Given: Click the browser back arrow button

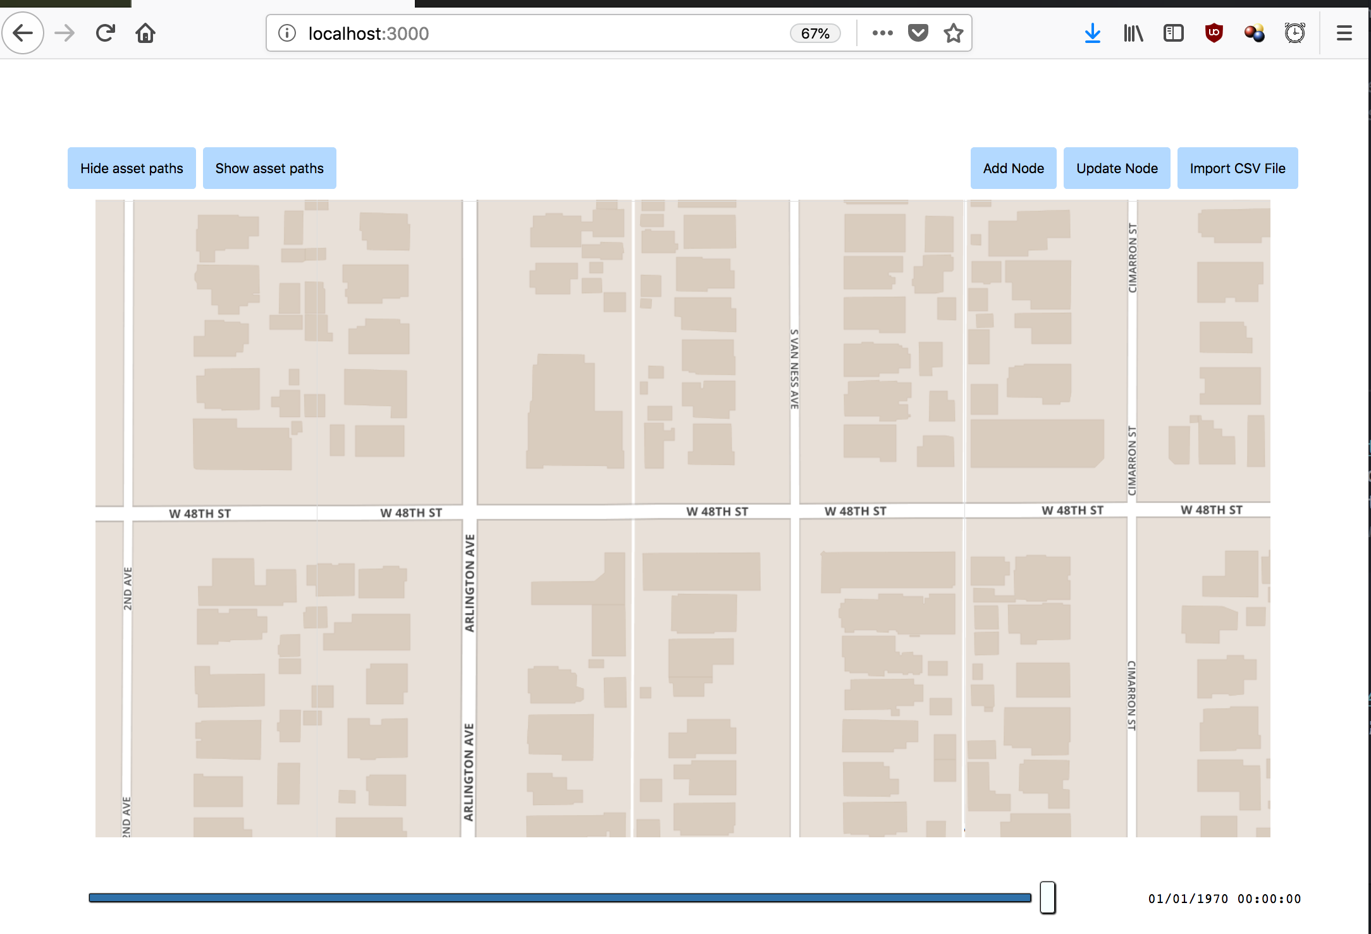Looking at the screenshot, I should (x=23, y=33).
